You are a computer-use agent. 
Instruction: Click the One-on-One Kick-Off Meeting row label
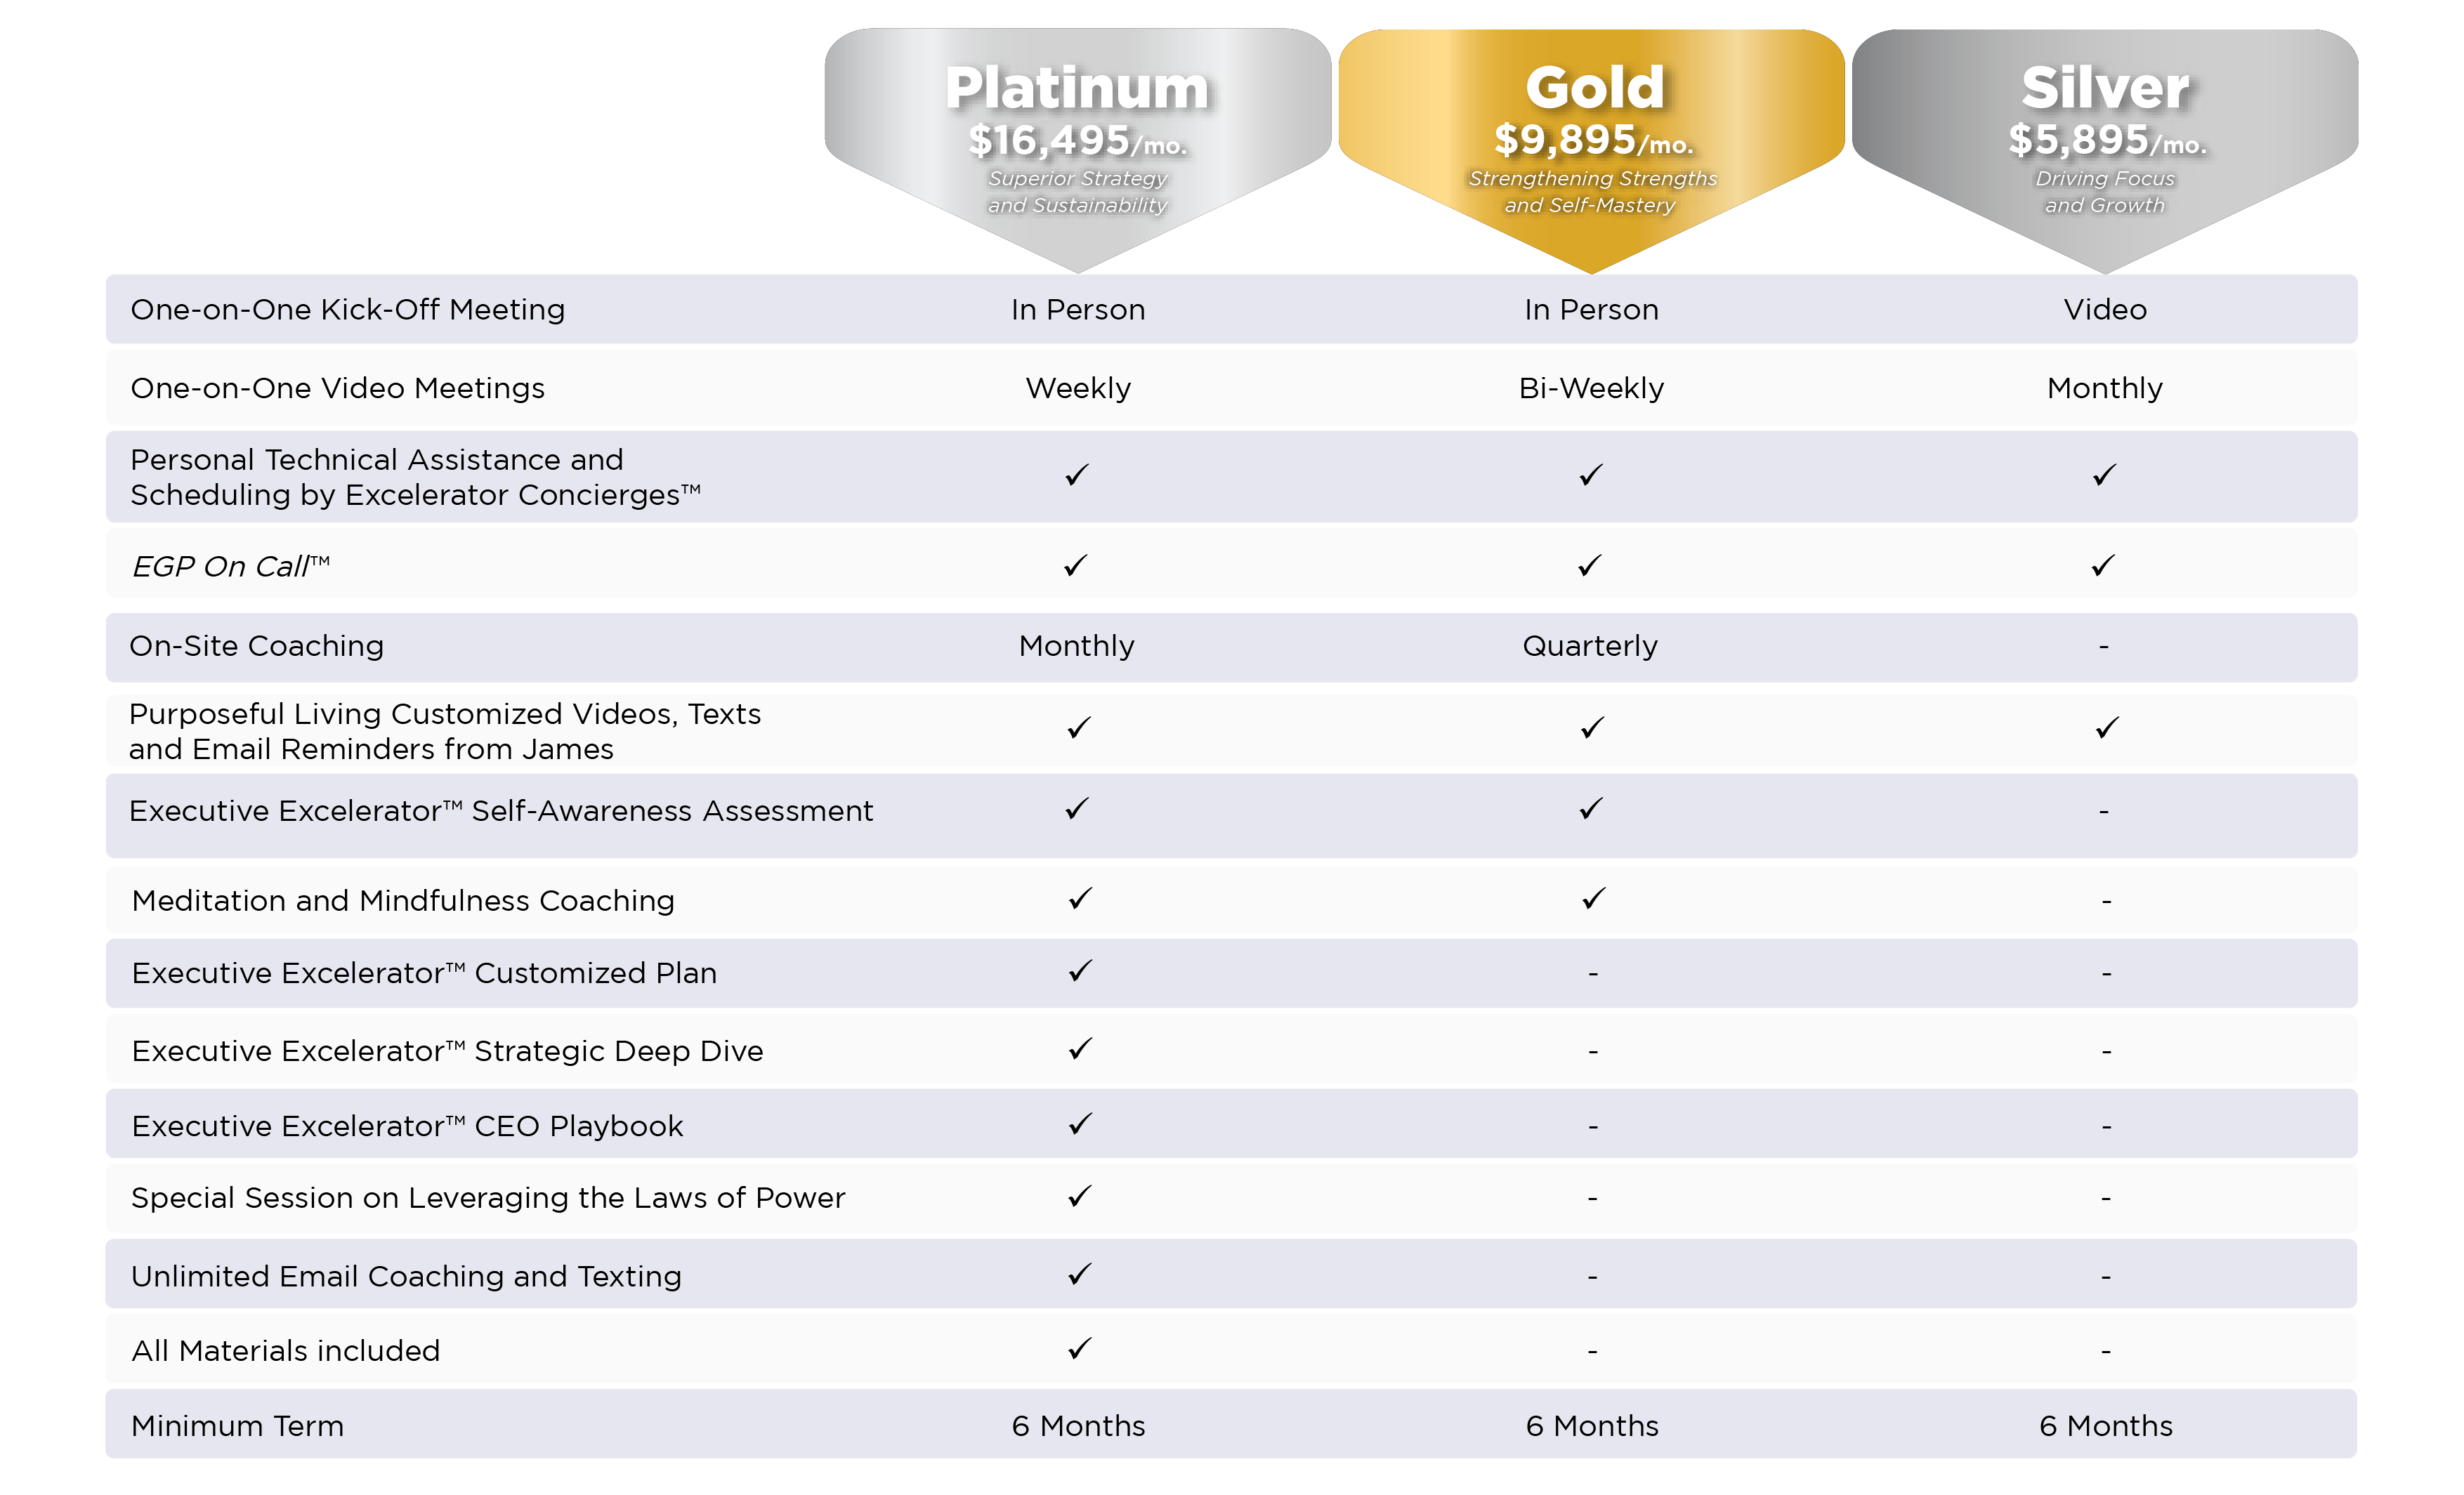pyautogui.click(x=348, y=310)
